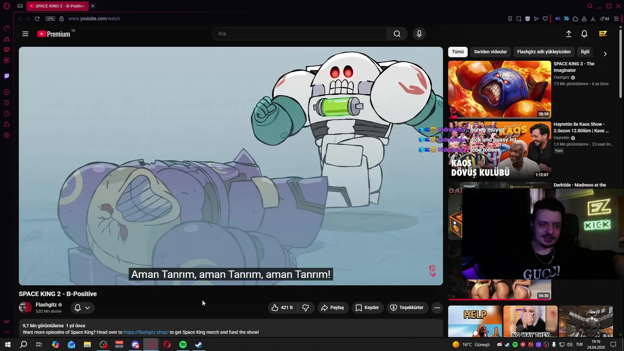The image size is (624, 351).
Task: Open Steam from the taskbar
Action: tap(198, 345)
